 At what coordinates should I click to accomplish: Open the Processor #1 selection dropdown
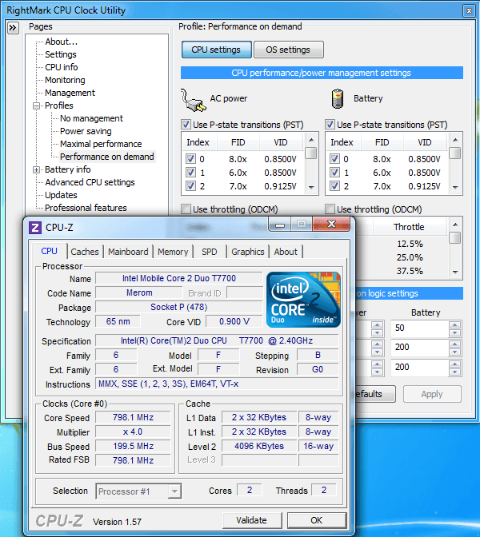pyautogui.click(x=174, y=491)
